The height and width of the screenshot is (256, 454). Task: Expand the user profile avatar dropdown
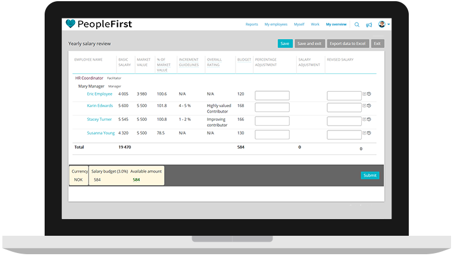pyautogui.click(x=383, y=24)
